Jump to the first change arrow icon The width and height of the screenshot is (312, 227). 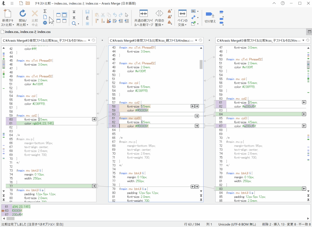point(74,12)
